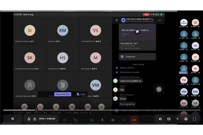Open the player settings gear
203x135 pixels.
(x=186, y=119)
